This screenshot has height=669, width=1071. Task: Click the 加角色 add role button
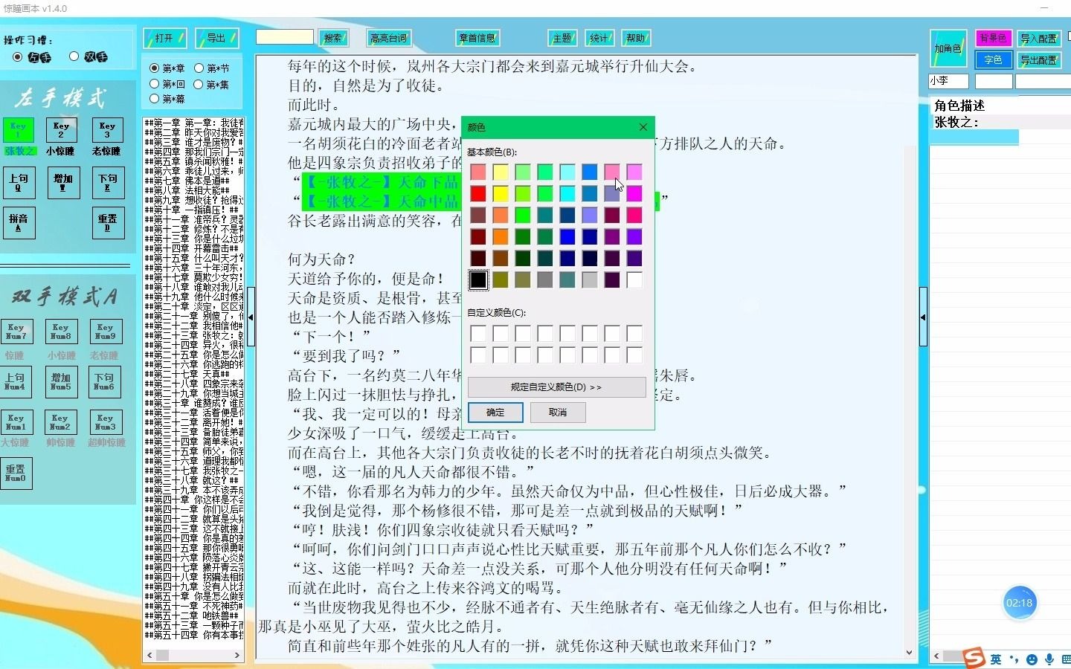948,48
